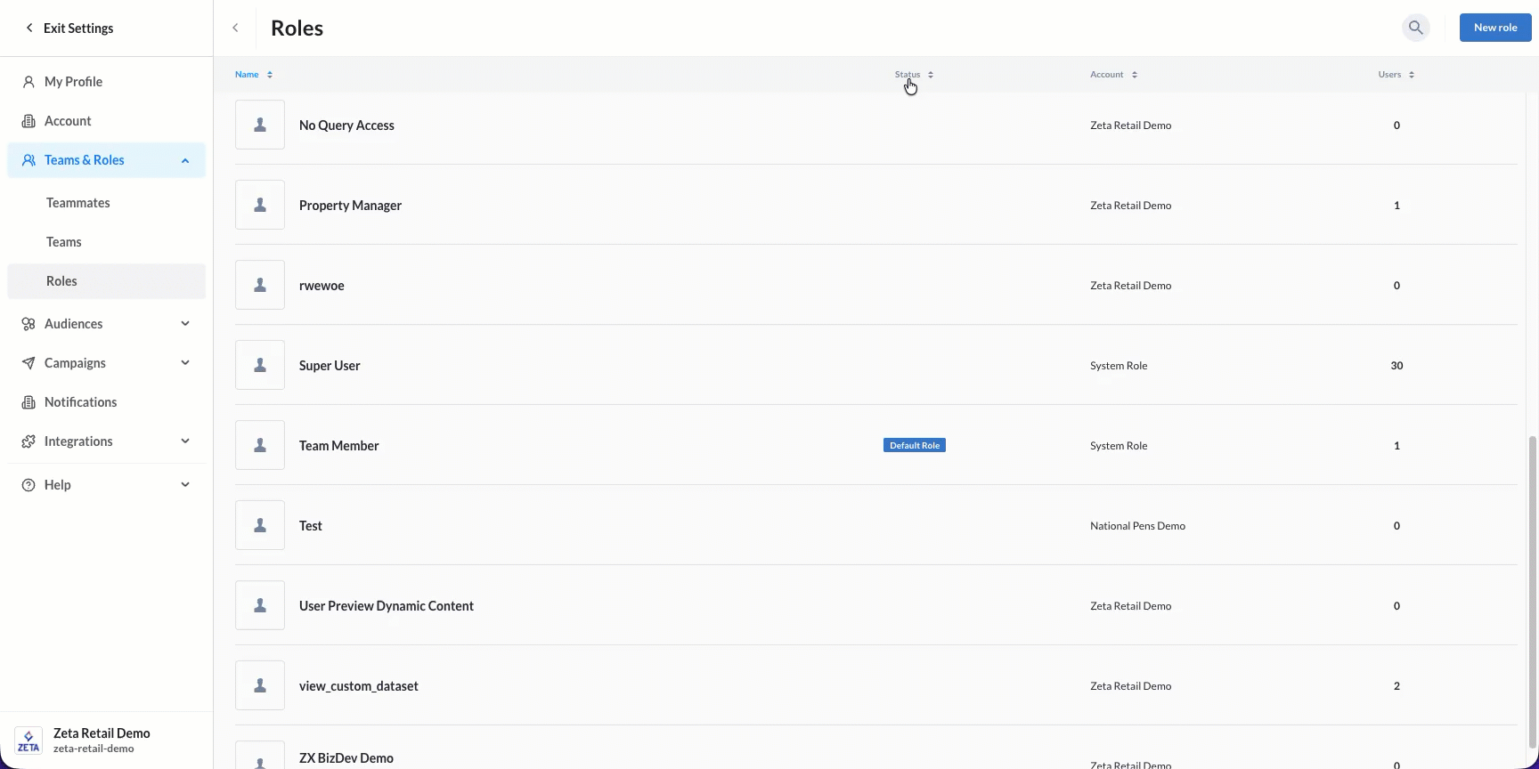Click the Roles page heading

tap(297, 28)
